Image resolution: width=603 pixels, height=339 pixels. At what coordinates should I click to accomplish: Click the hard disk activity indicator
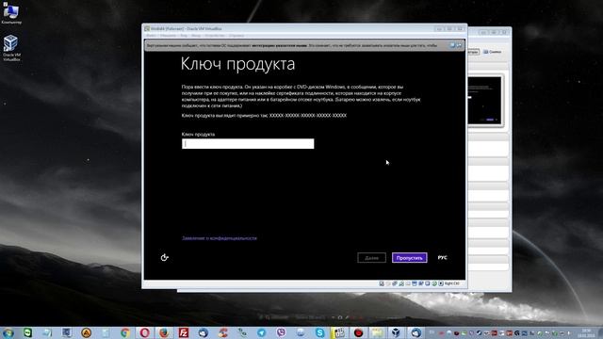coord(382,283)
